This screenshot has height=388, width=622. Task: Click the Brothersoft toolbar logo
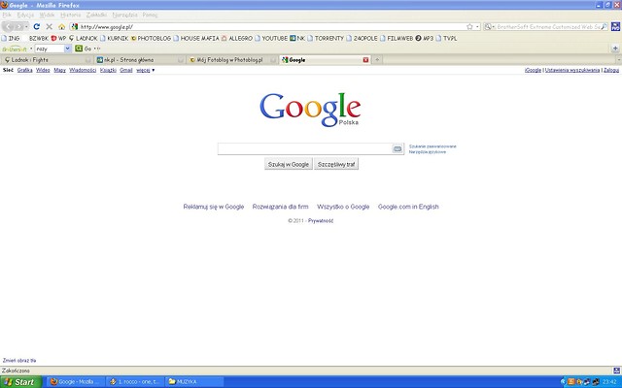15,48
